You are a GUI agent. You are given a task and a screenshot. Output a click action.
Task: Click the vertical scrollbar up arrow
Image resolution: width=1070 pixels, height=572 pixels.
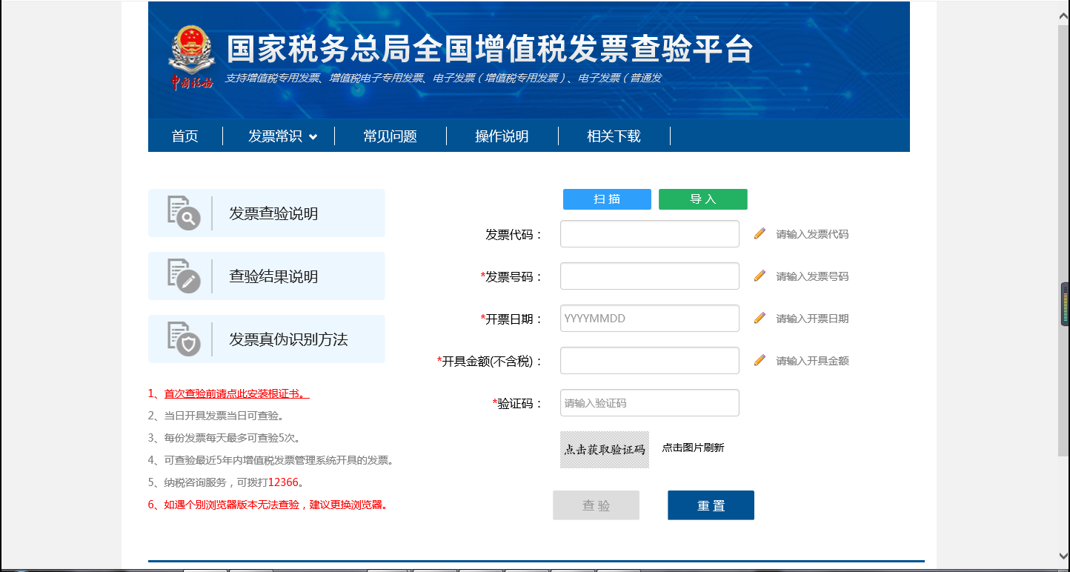pyautogui.click(x=1064, y=14)
